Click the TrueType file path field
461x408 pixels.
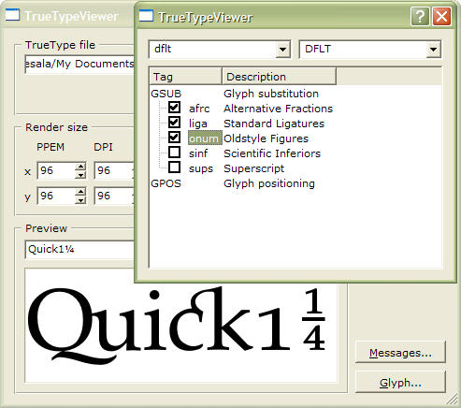pos(79,65)
